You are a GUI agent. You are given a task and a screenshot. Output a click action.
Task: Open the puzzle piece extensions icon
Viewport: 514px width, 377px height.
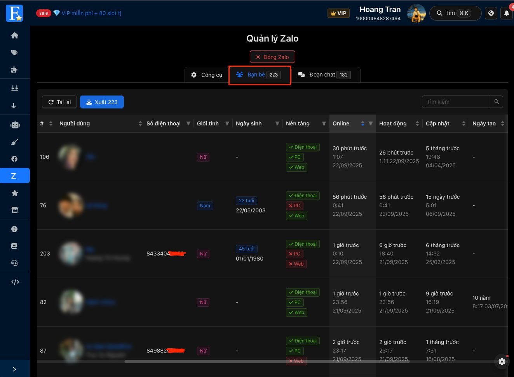15,69
